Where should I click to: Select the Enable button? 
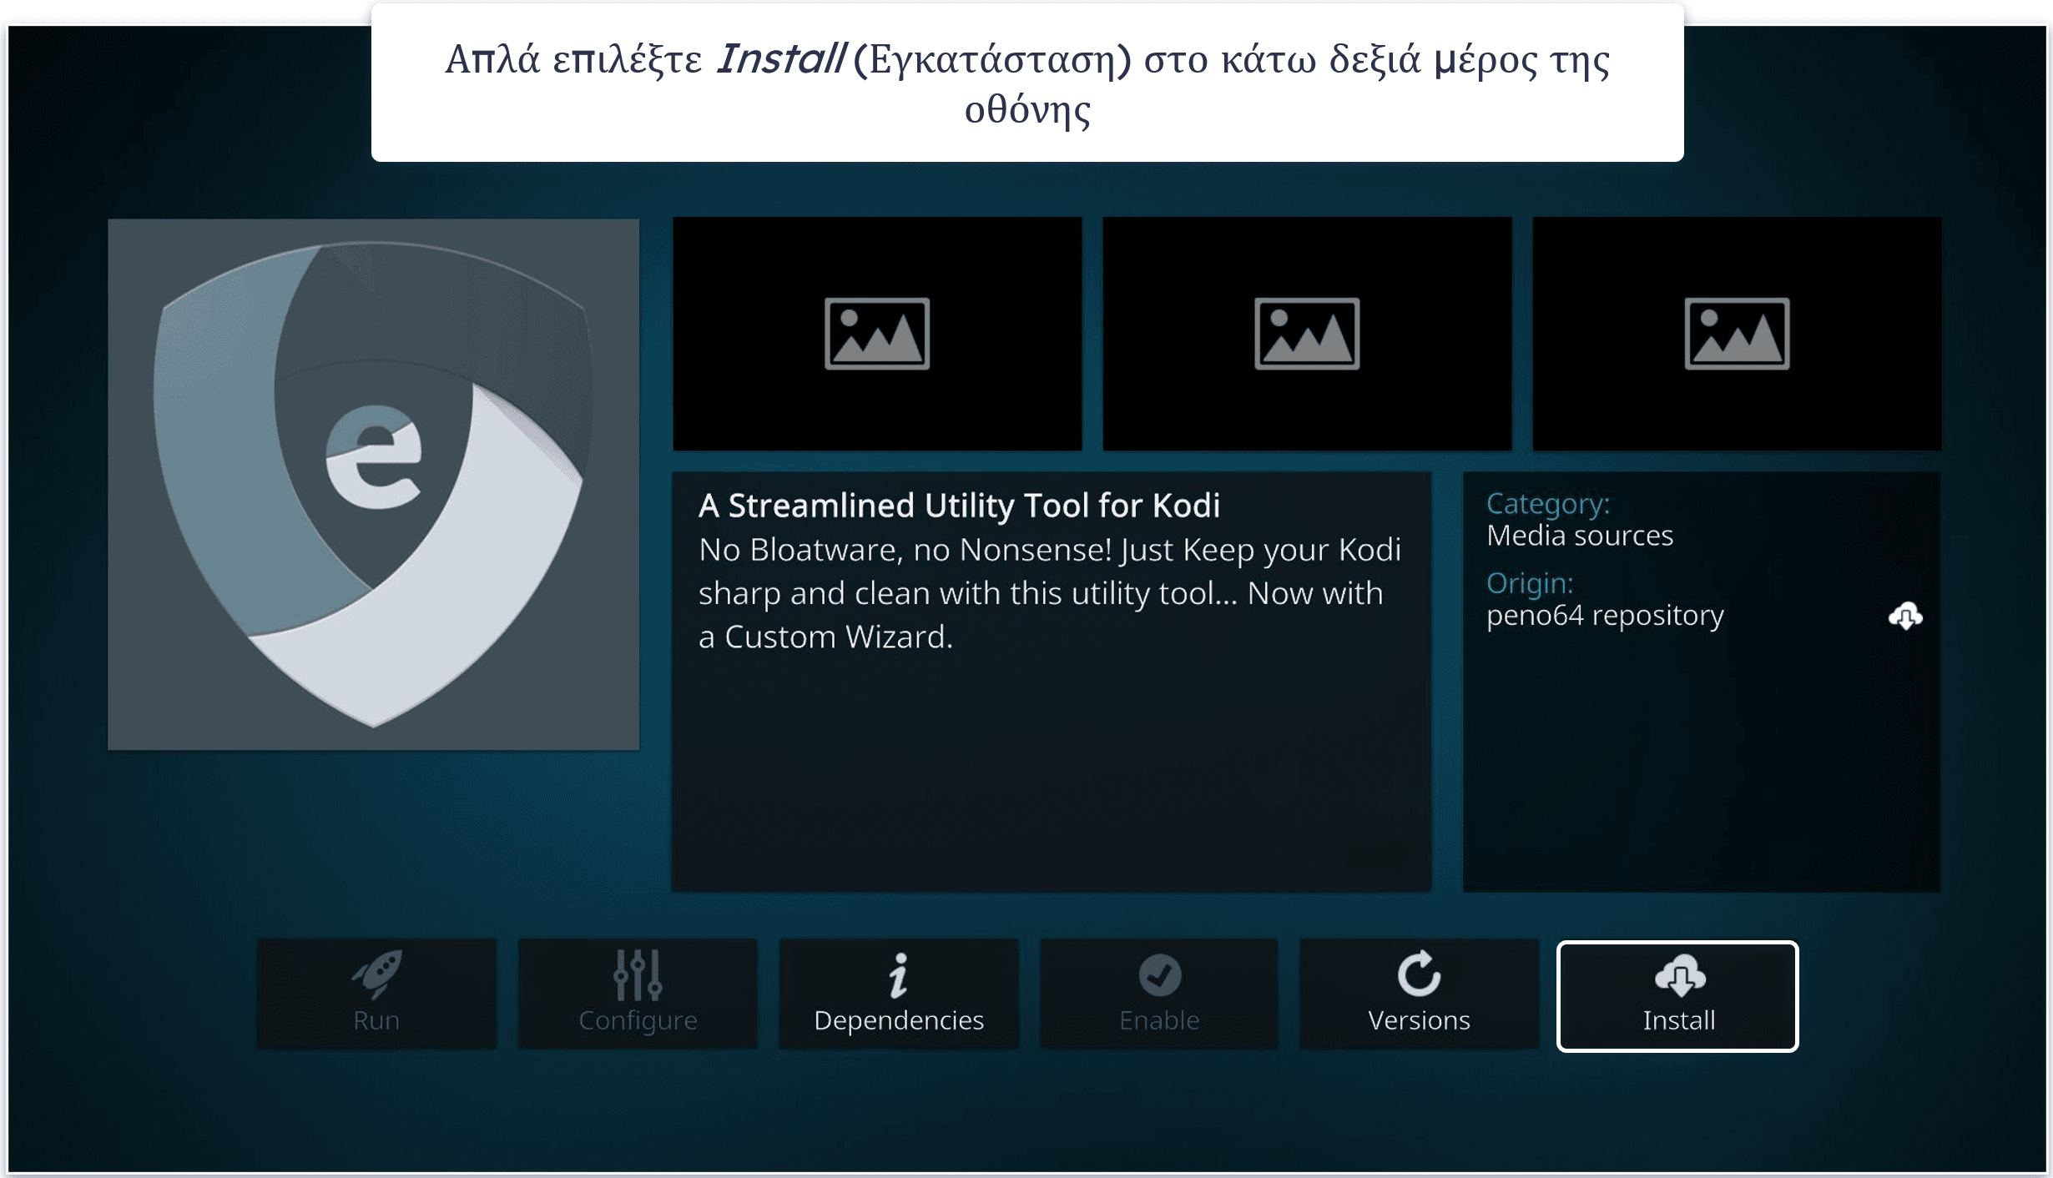click(x=1159, y=994)
